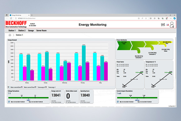
Task: Click the header clock showing 15:59:27
Action: click(32, 24)
